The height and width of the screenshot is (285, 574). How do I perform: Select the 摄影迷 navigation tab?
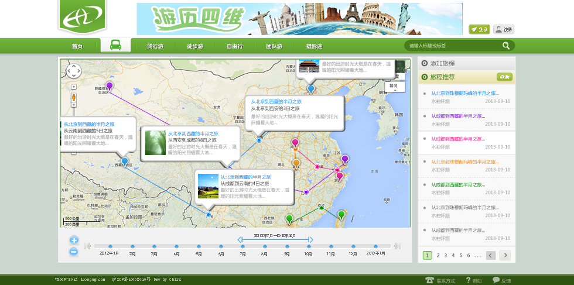[314, 46]
